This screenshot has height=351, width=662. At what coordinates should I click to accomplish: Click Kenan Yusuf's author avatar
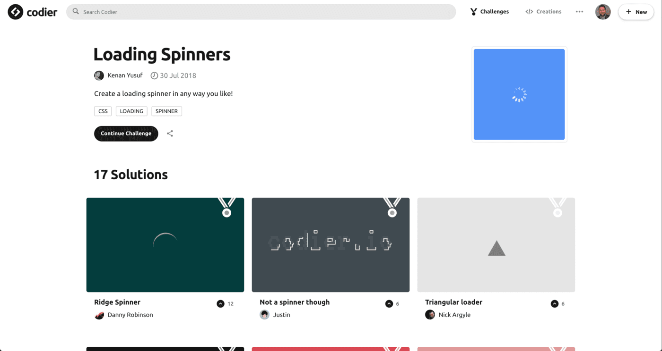click(99, 75)
